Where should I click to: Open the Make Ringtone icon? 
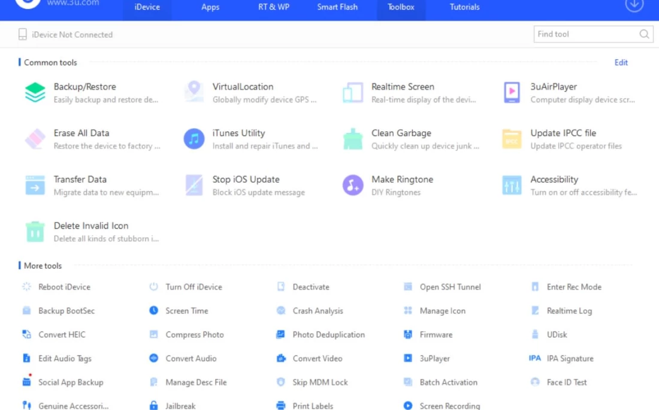point(353,185)
